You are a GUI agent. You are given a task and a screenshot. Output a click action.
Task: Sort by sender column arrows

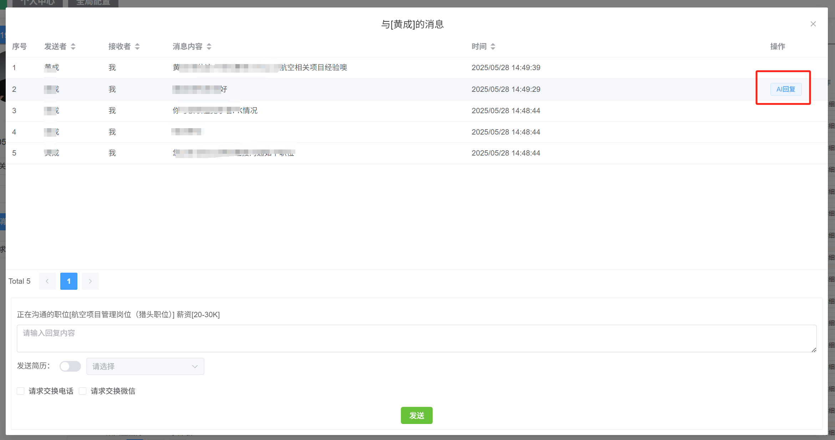tap(73, 47)
